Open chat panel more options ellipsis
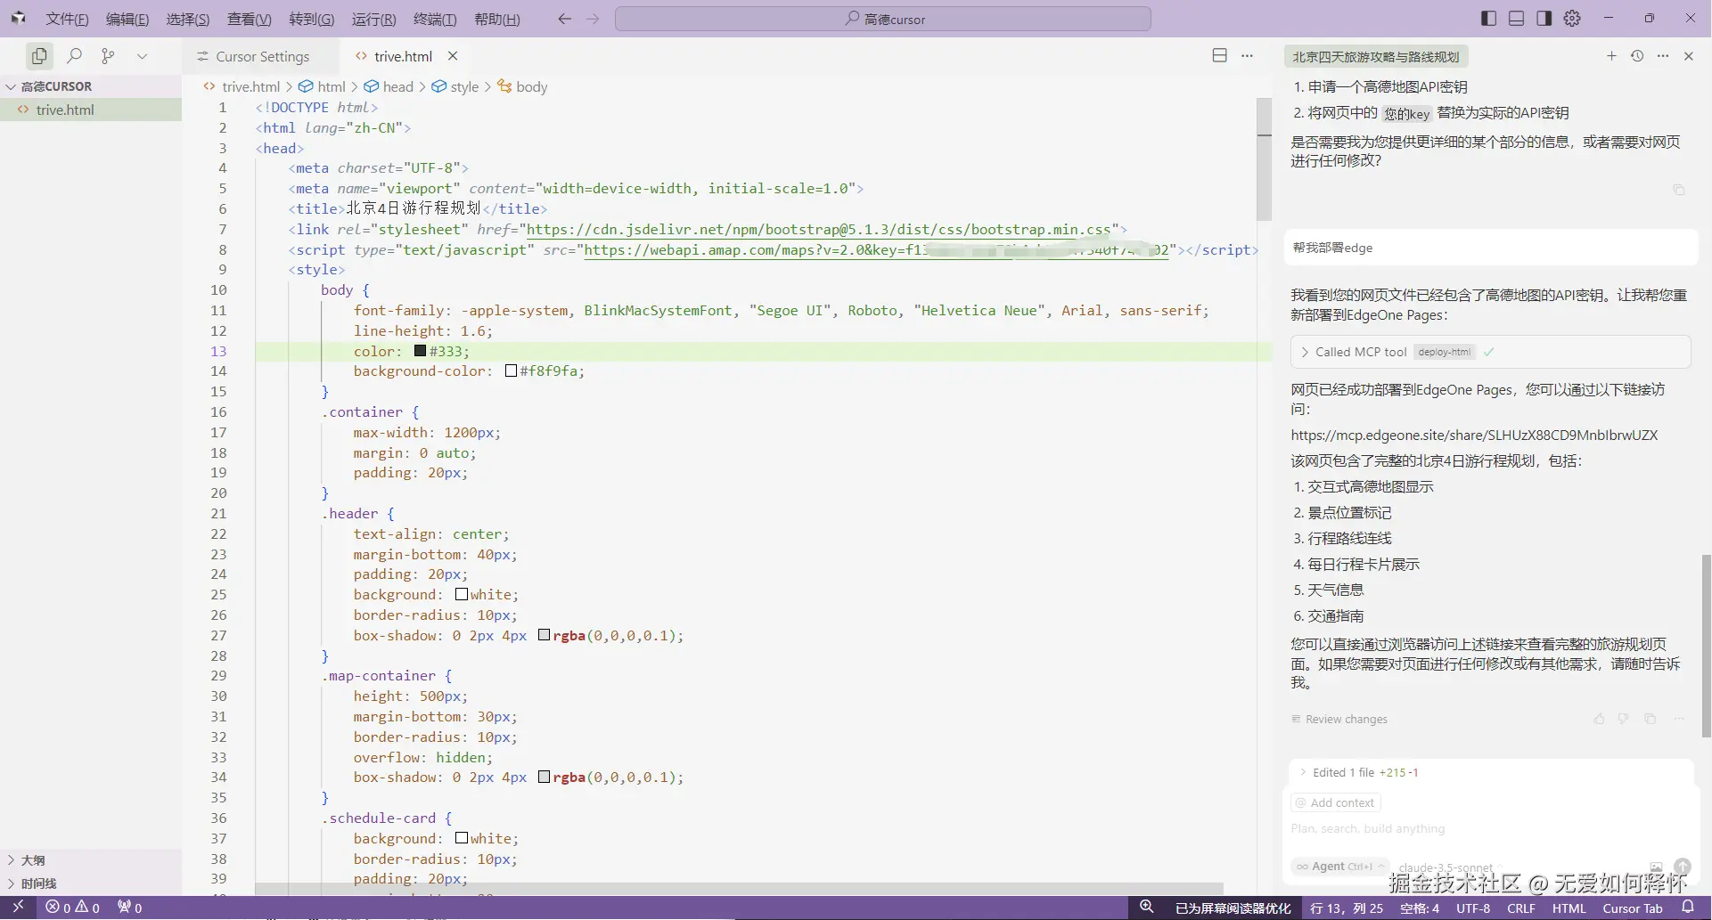The width and height of the screenshot is (1712, 920). point(1663,56)
